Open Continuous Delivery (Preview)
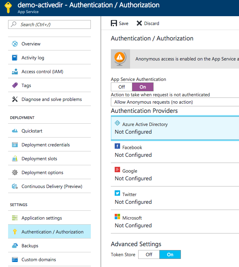 49,186
